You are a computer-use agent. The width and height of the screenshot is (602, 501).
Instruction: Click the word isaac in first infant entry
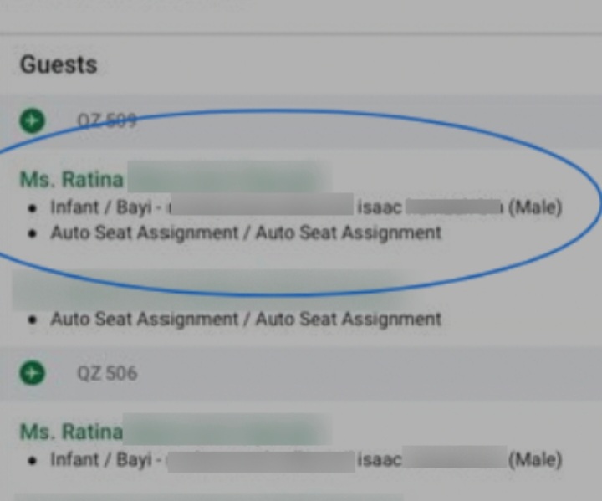pos(379,207)
